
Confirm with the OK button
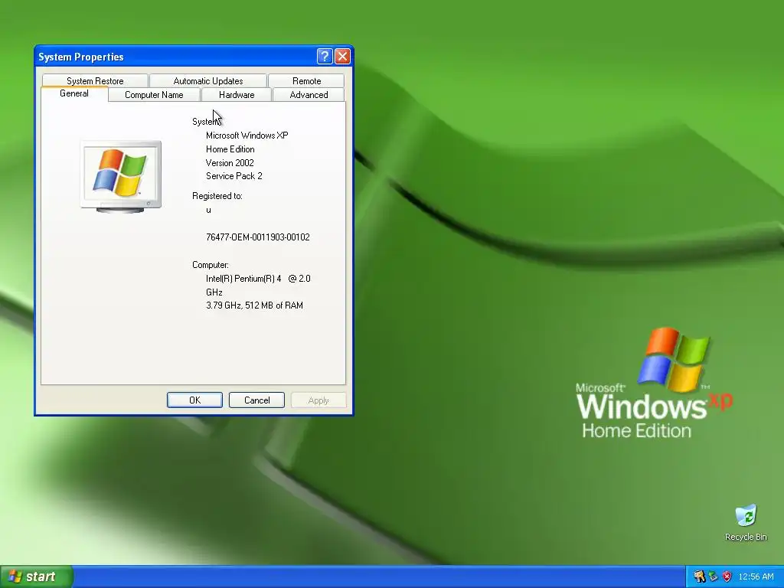coord(194,400)
